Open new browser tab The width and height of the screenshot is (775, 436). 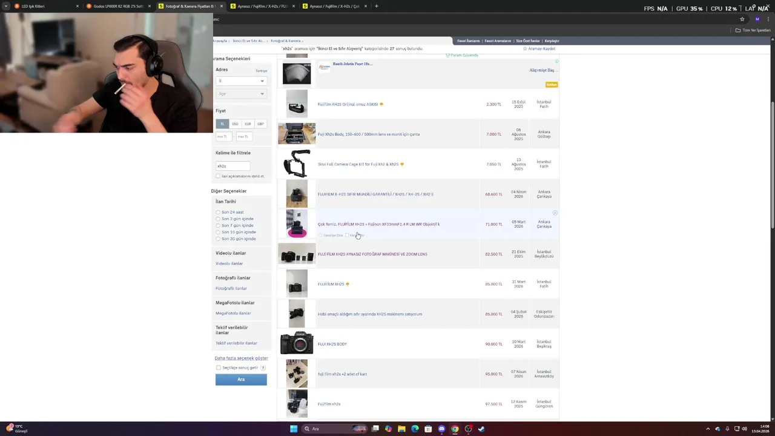tap(377, 6)
